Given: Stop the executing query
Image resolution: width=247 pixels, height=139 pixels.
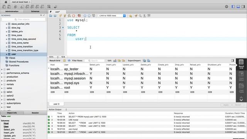Looking at the screenshot, I should tap(74, 16).
